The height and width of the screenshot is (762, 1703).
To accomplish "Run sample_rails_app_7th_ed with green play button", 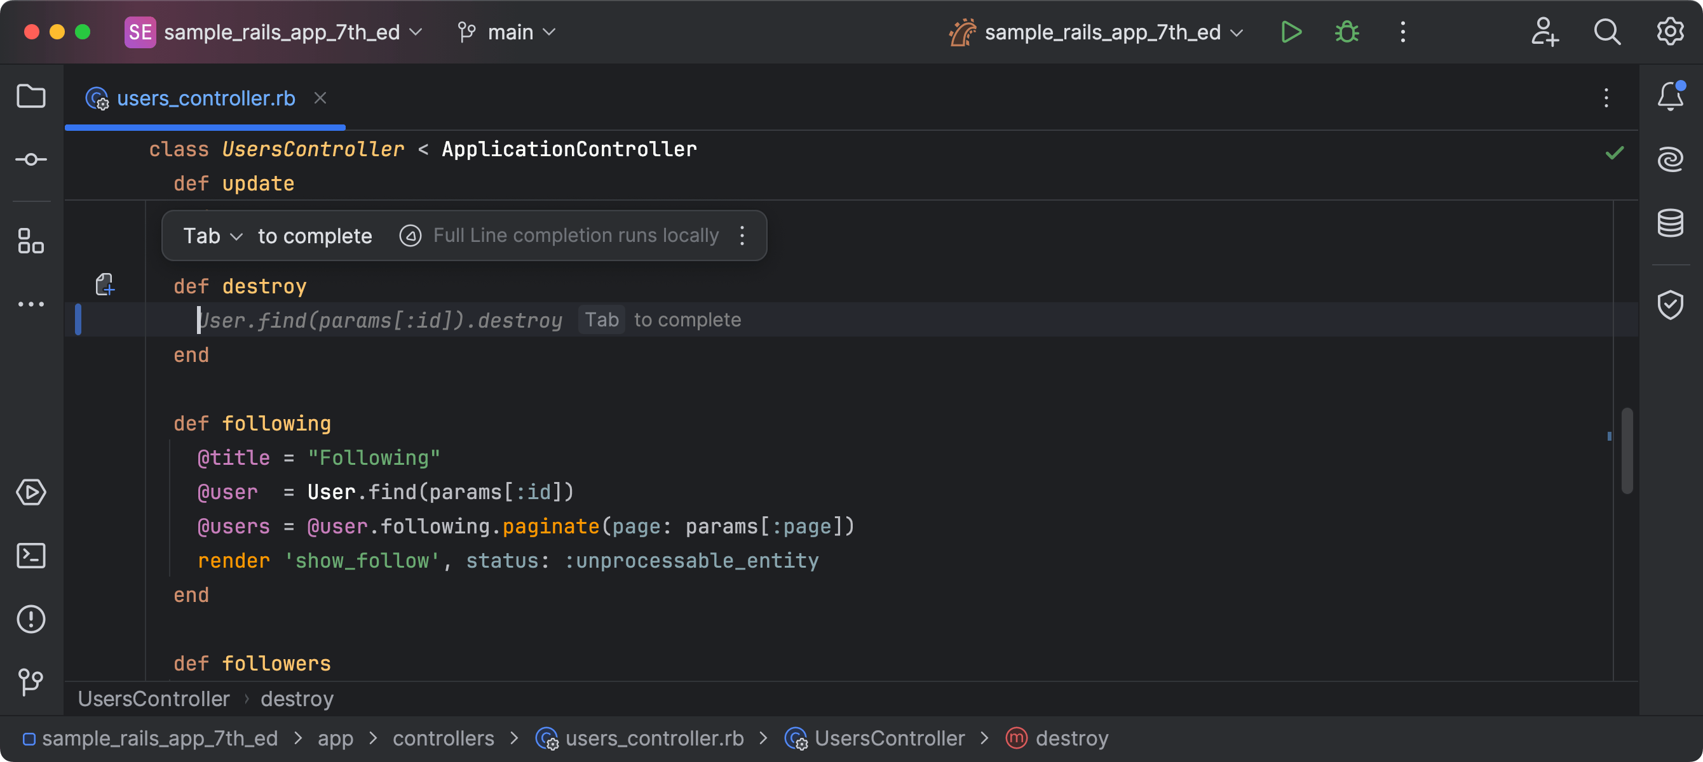I will (1291, 32).
